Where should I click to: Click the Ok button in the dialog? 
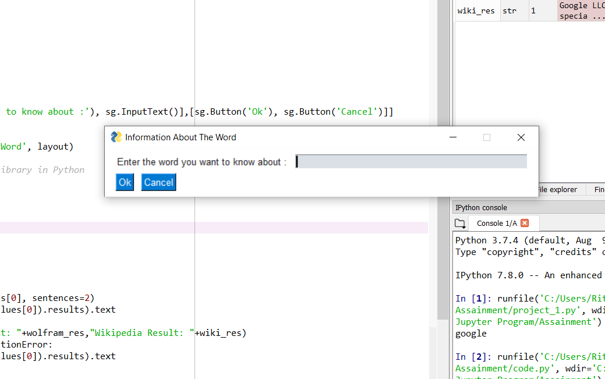click(x=125, y=182)
